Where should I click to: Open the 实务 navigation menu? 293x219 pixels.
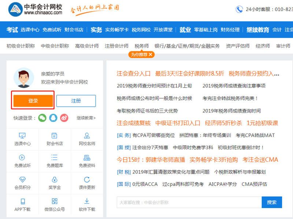(97, 29)
